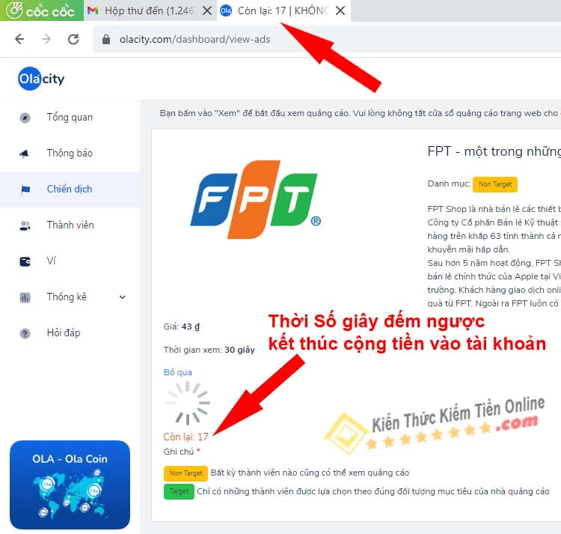Click the Bỏ qua link
This screenshot has height=534, width=561.
click(x=178, y=372)
